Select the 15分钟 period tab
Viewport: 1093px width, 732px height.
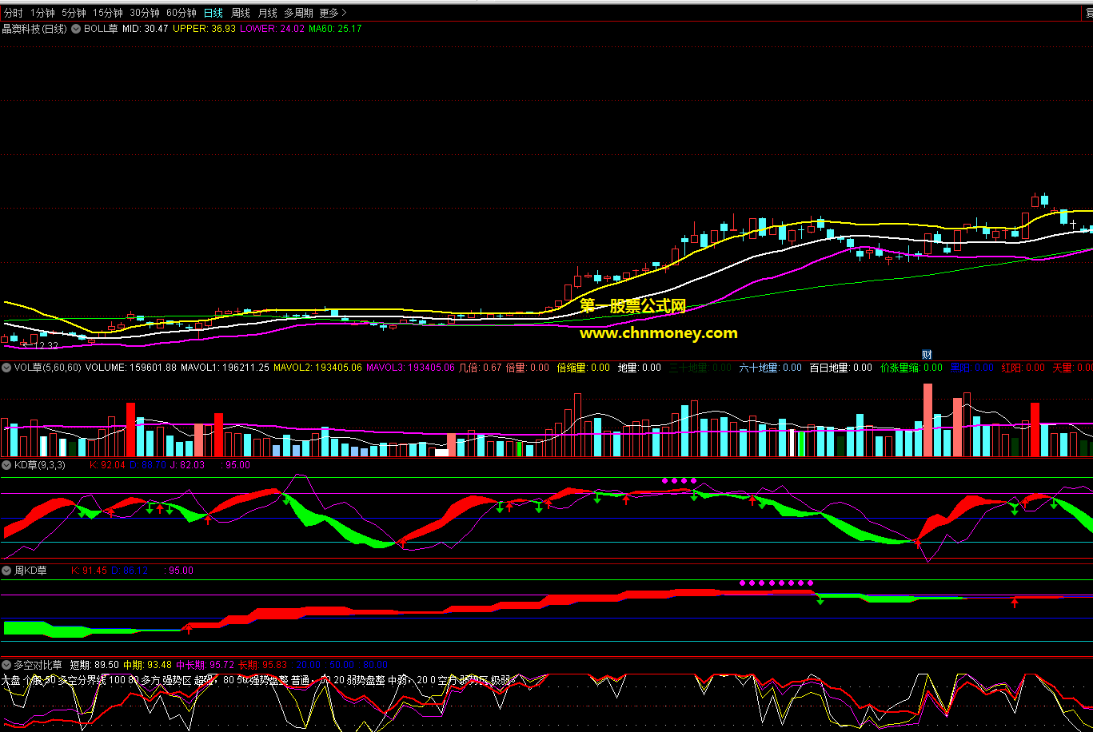click(x=108, y=13)
